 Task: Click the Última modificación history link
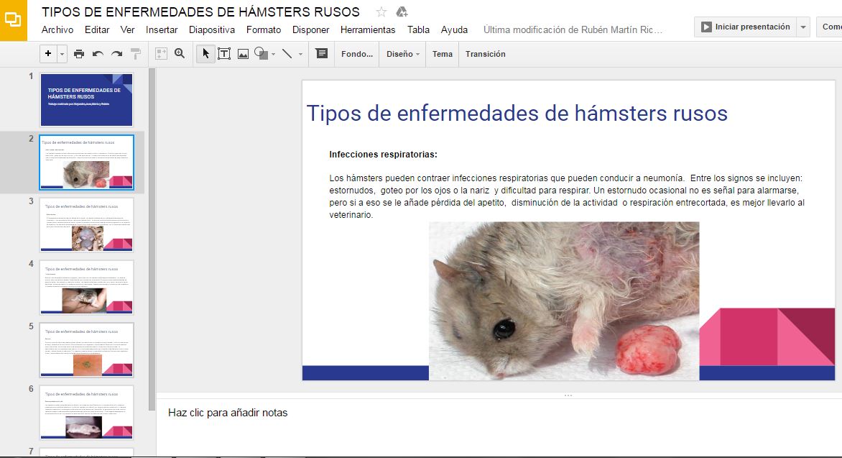coord(573,29)
